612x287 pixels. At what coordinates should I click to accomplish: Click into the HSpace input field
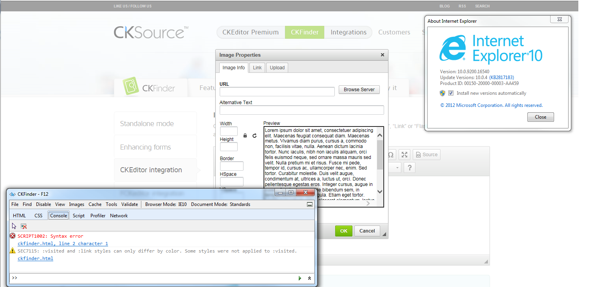(232, 182)
